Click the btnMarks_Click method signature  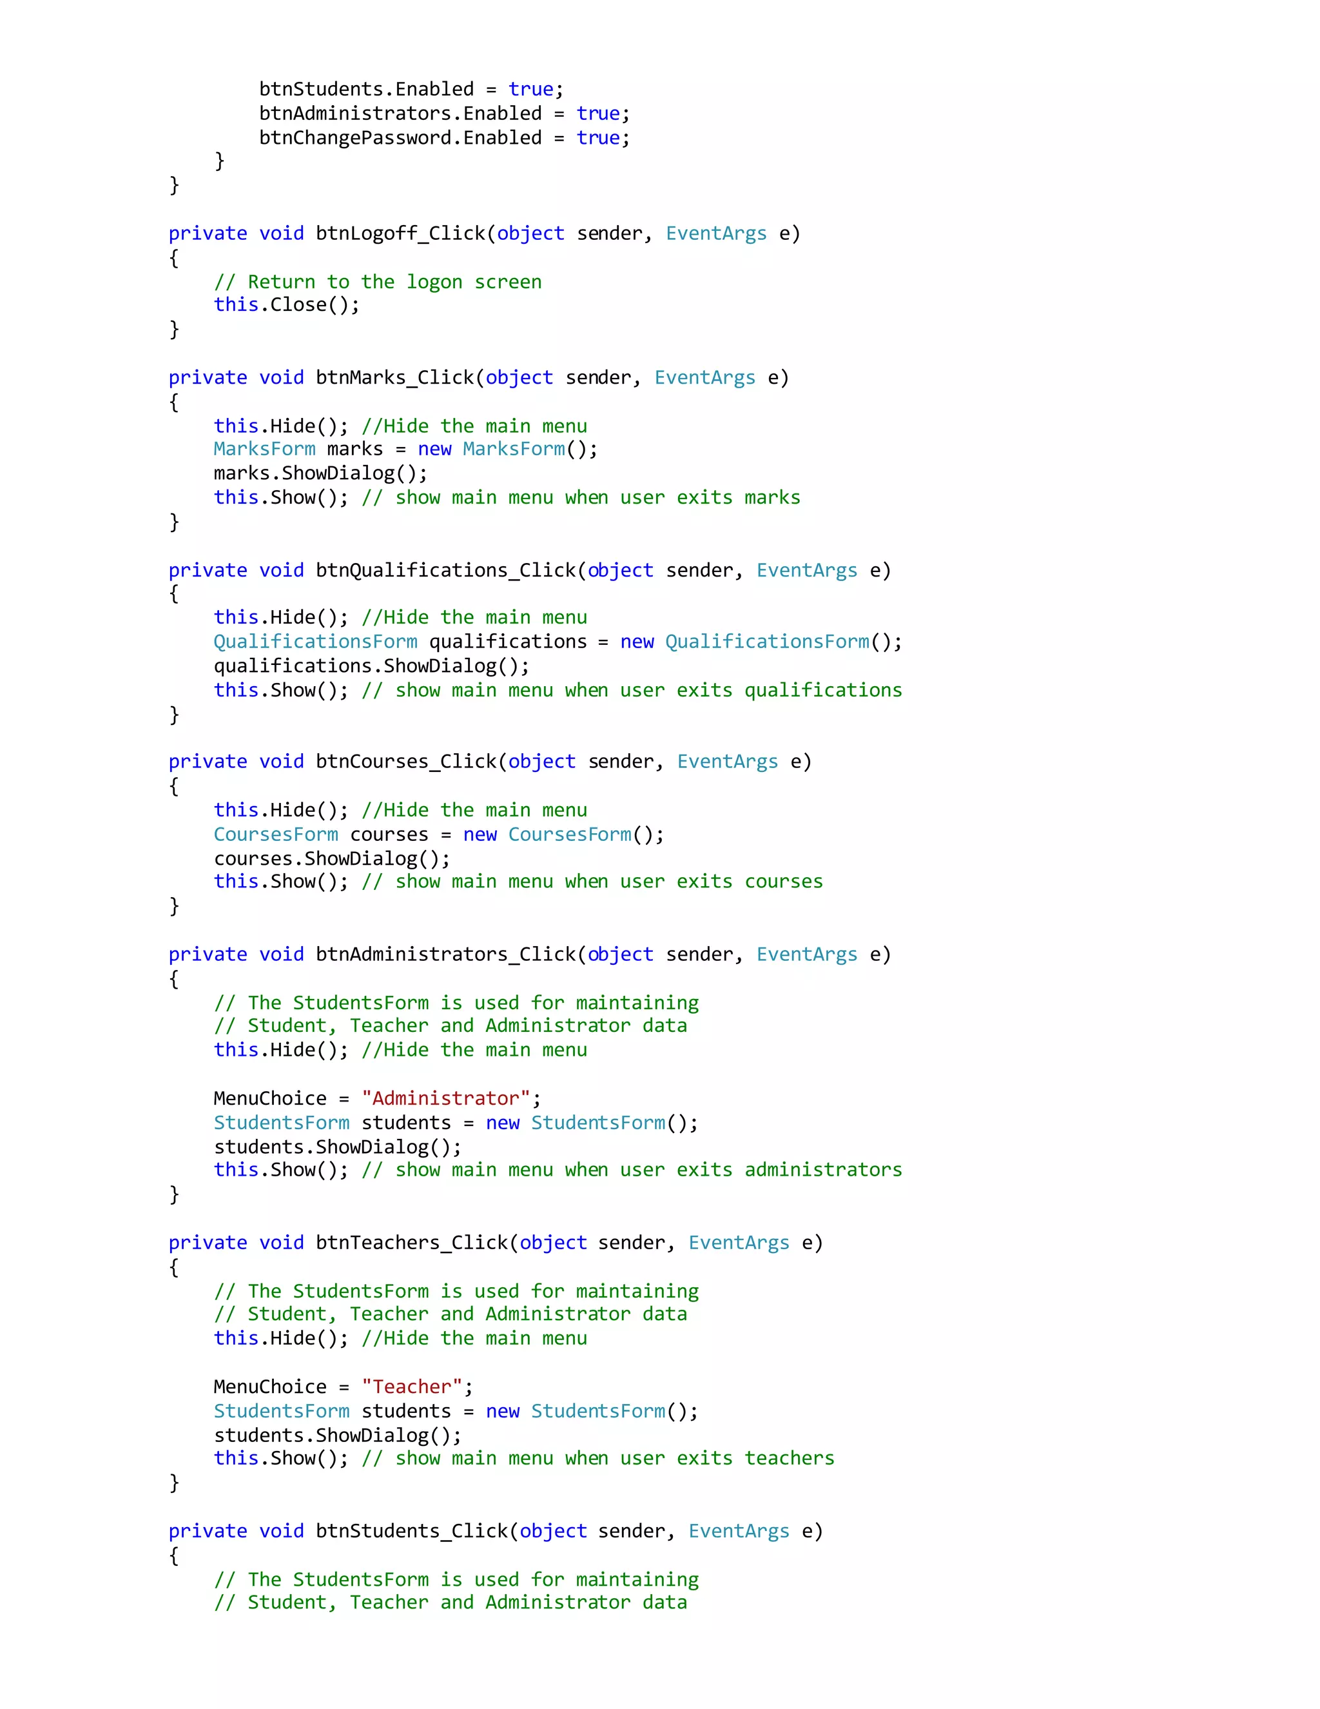[479, 377]
